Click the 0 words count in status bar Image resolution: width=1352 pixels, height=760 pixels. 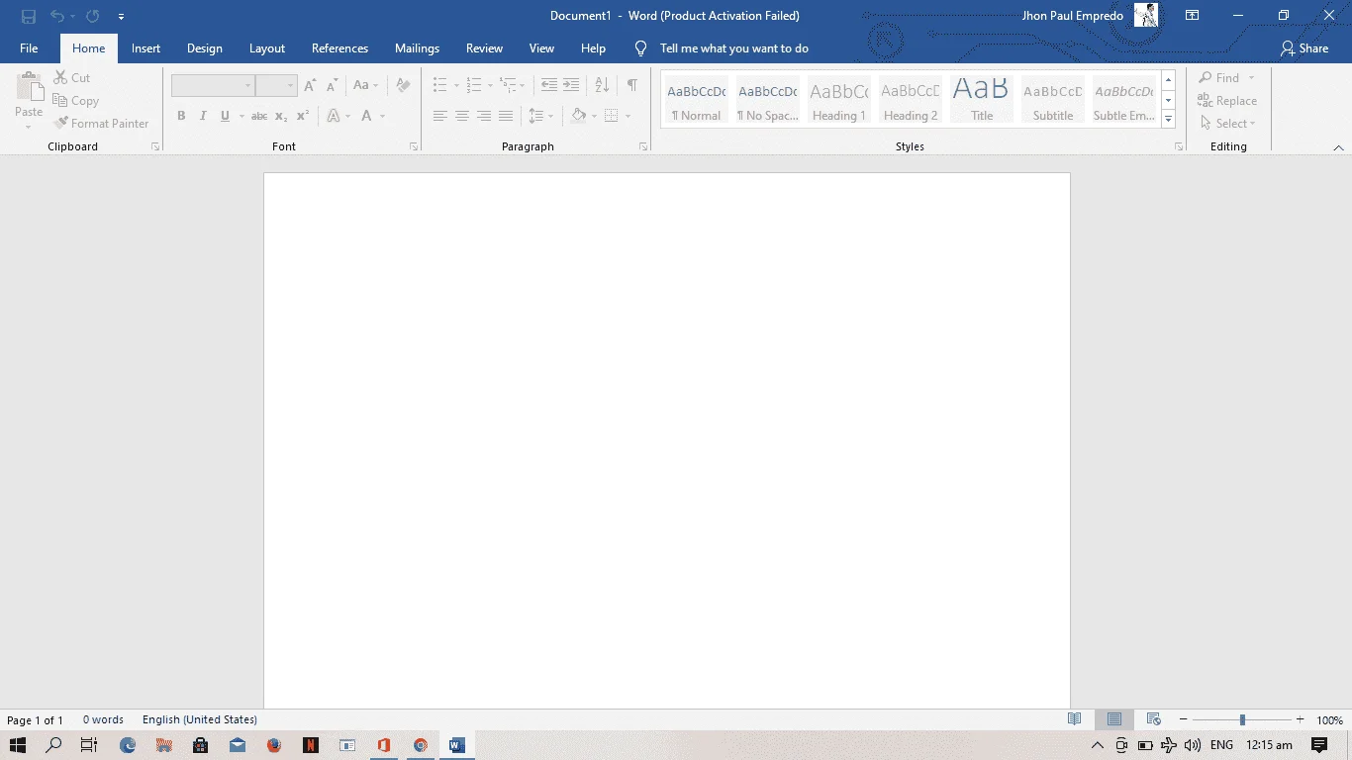pos(103,719)
